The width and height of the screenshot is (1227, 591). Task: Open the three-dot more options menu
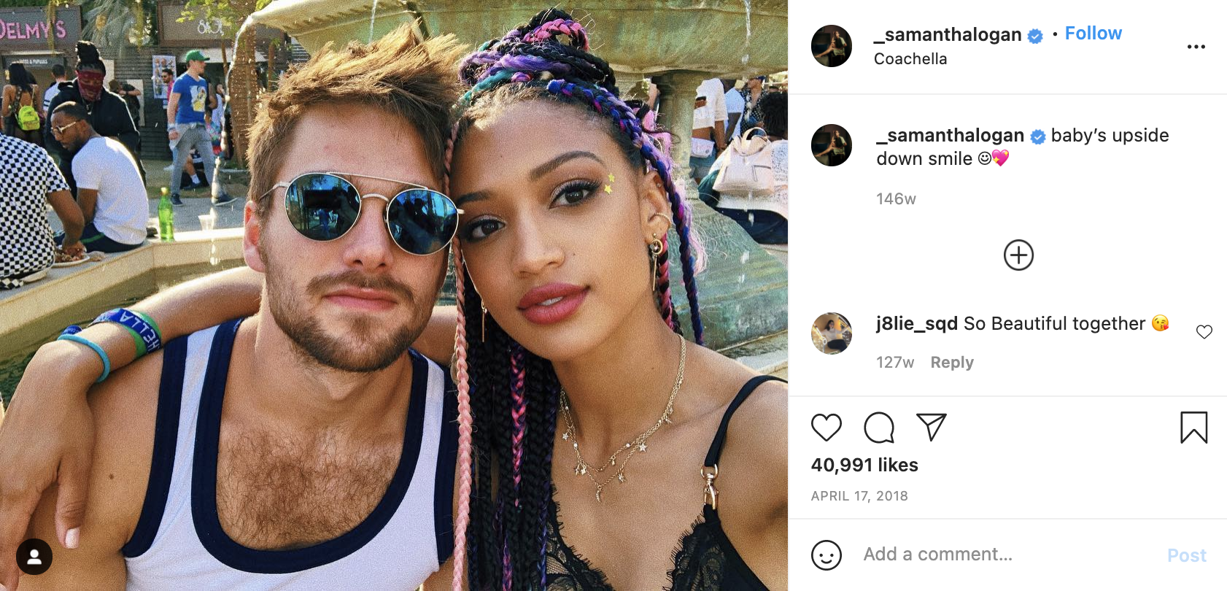[x=1196, y=47]
